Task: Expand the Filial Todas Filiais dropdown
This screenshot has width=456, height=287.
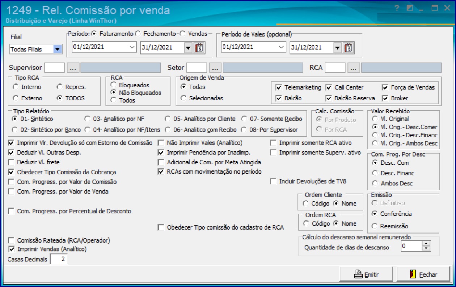Action: pyautogui.click(x=57, y=49)
